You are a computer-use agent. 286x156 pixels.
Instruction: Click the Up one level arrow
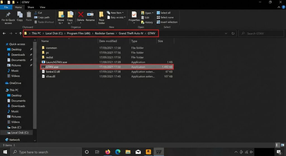pyautogui.click(x=20, y=33)
